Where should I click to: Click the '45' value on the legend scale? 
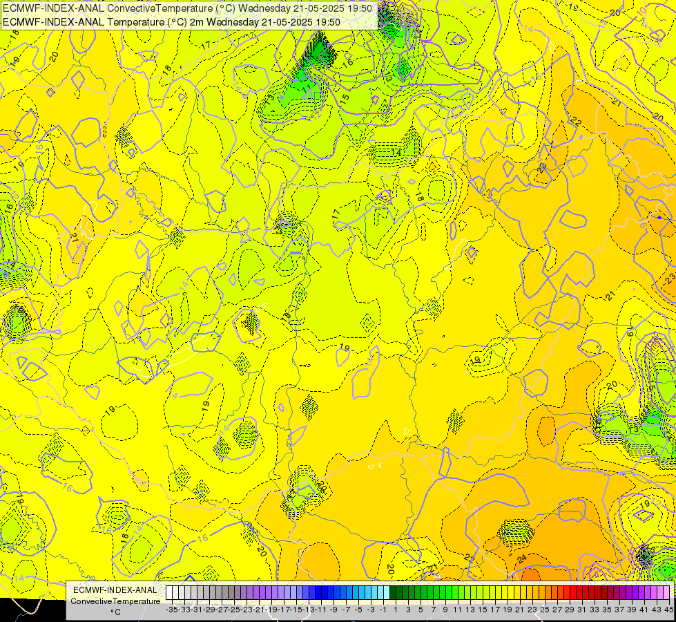coord(668,610)
